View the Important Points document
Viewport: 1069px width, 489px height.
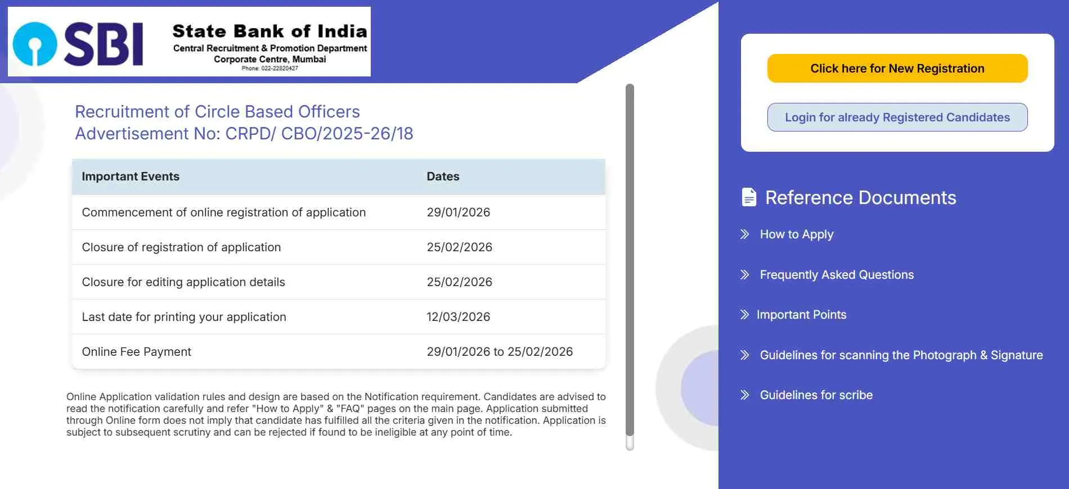point(801,315)
